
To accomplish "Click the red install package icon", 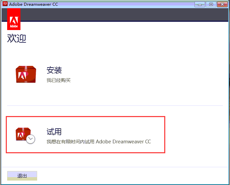I will [x=26, y=74].
